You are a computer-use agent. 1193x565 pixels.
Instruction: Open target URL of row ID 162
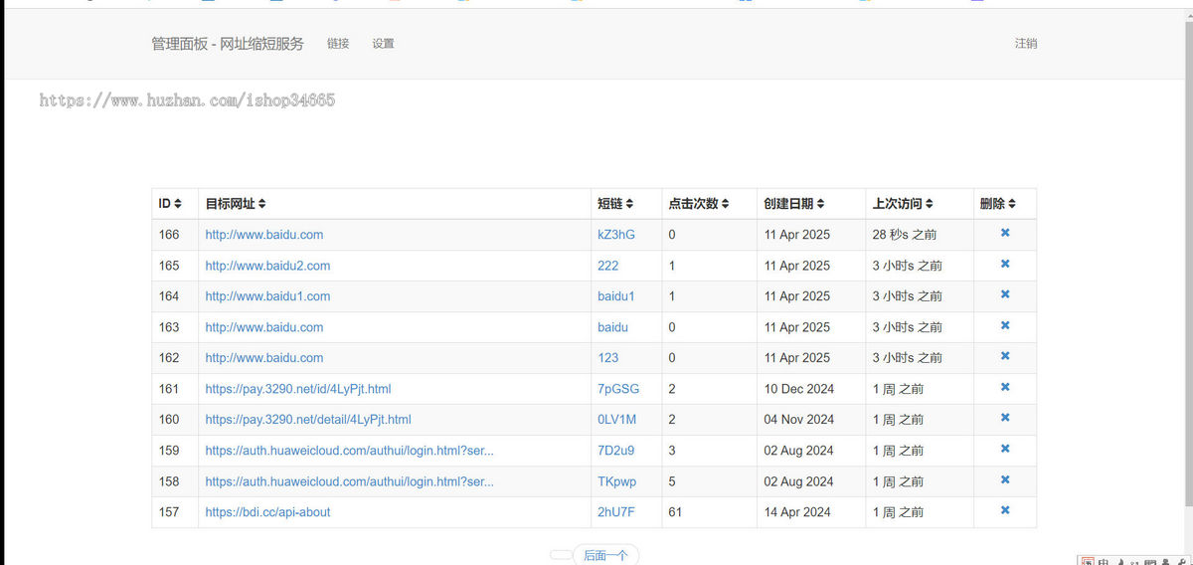click(x=264, y=358)
